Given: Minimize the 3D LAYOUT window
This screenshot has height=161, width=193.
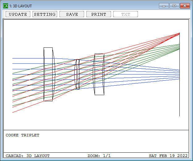Looking at the screenshot, I should (x=164, y=6).
